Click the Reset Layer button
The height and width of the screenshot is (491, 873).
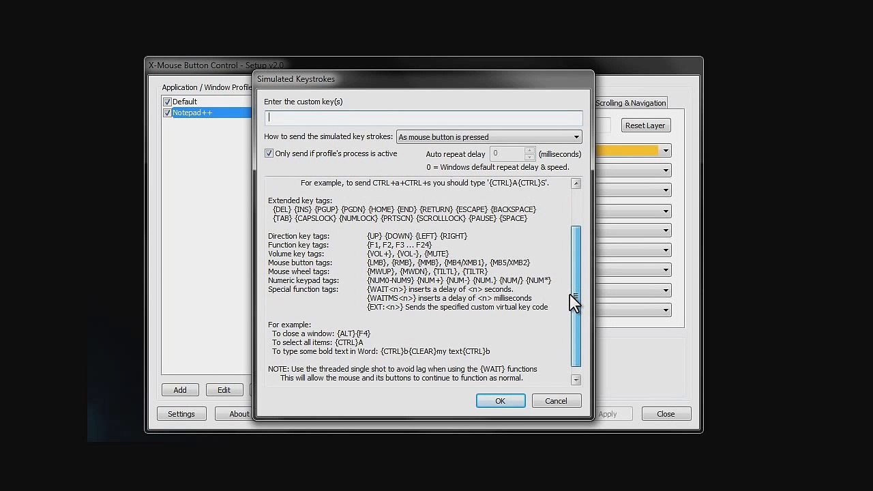645,125
